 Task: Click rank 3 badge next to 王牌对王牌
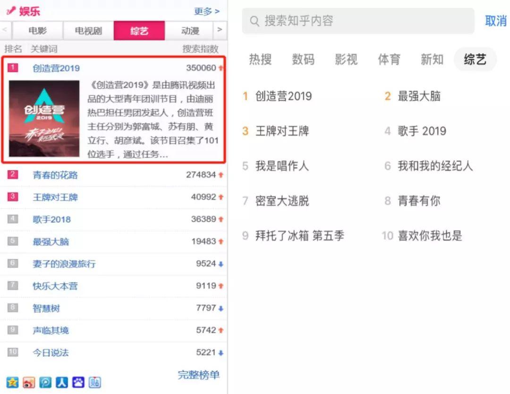tap(13, 196)
